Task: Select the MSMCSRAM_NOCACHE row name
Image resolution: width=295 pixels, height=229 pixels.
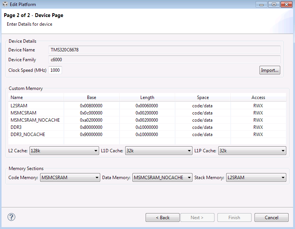Action: pos(35,120)
